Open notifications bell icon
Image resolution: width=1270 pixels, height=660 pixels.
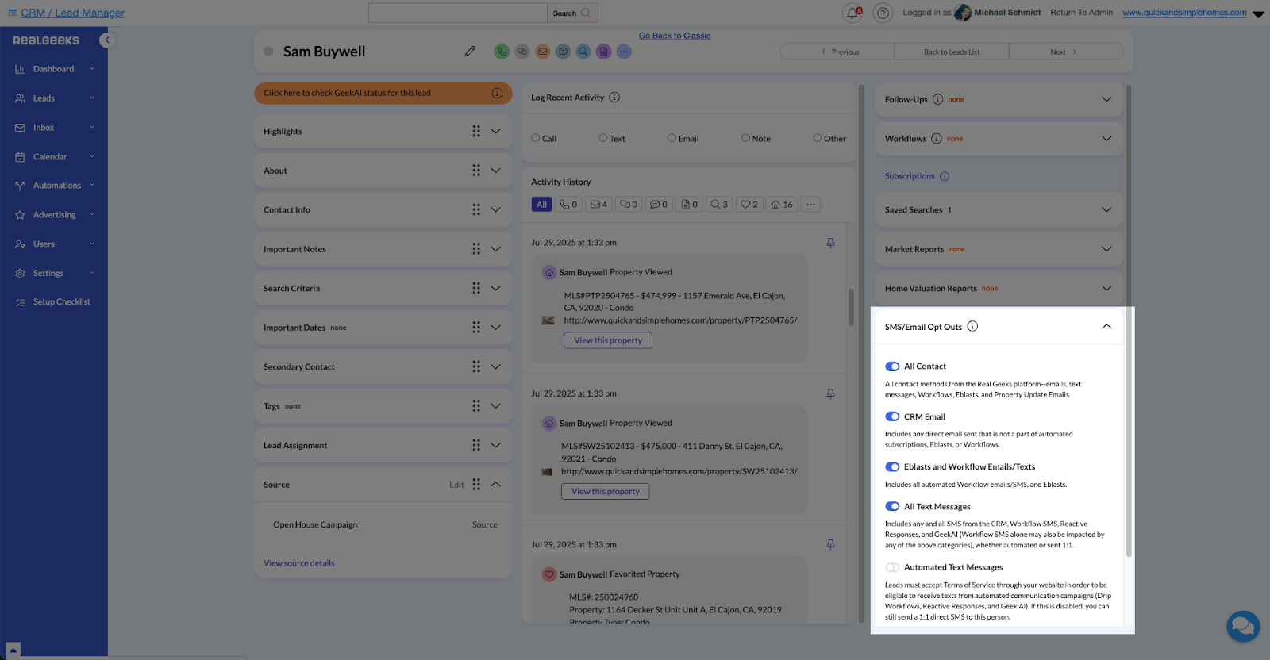point(852,13)
